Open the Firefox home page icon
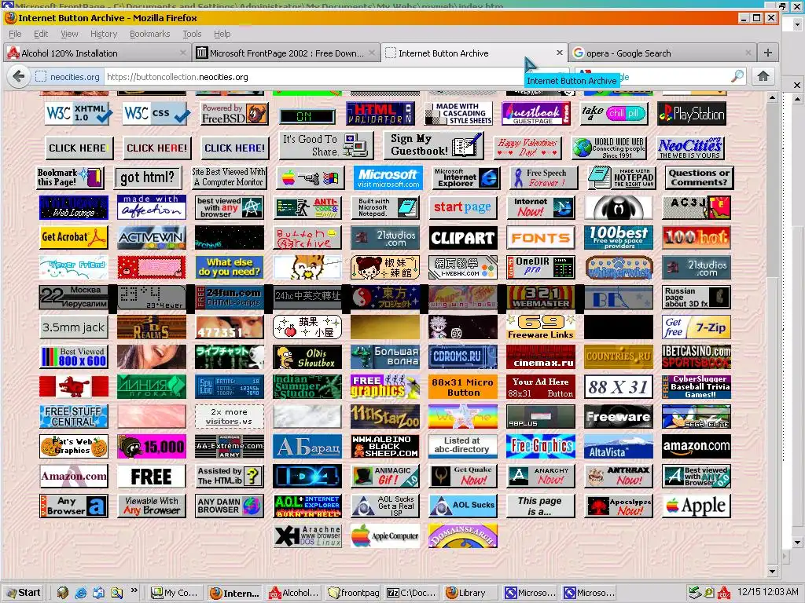Viewport: 805px width, 603px height. coord(763,76)
